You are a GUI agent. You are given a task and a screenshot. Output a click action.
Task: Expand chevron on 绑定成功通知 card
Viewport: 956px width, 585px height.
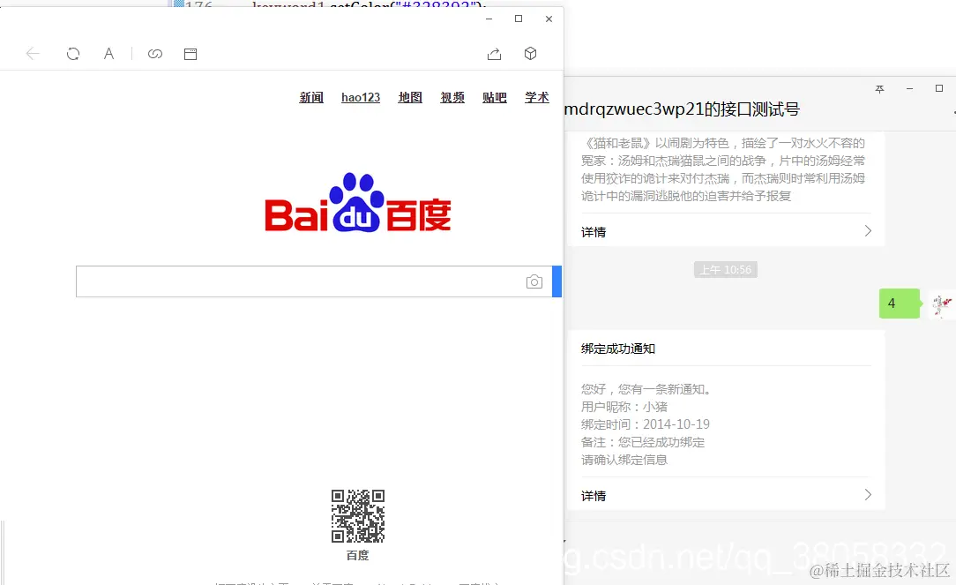[x=868, y=495]
